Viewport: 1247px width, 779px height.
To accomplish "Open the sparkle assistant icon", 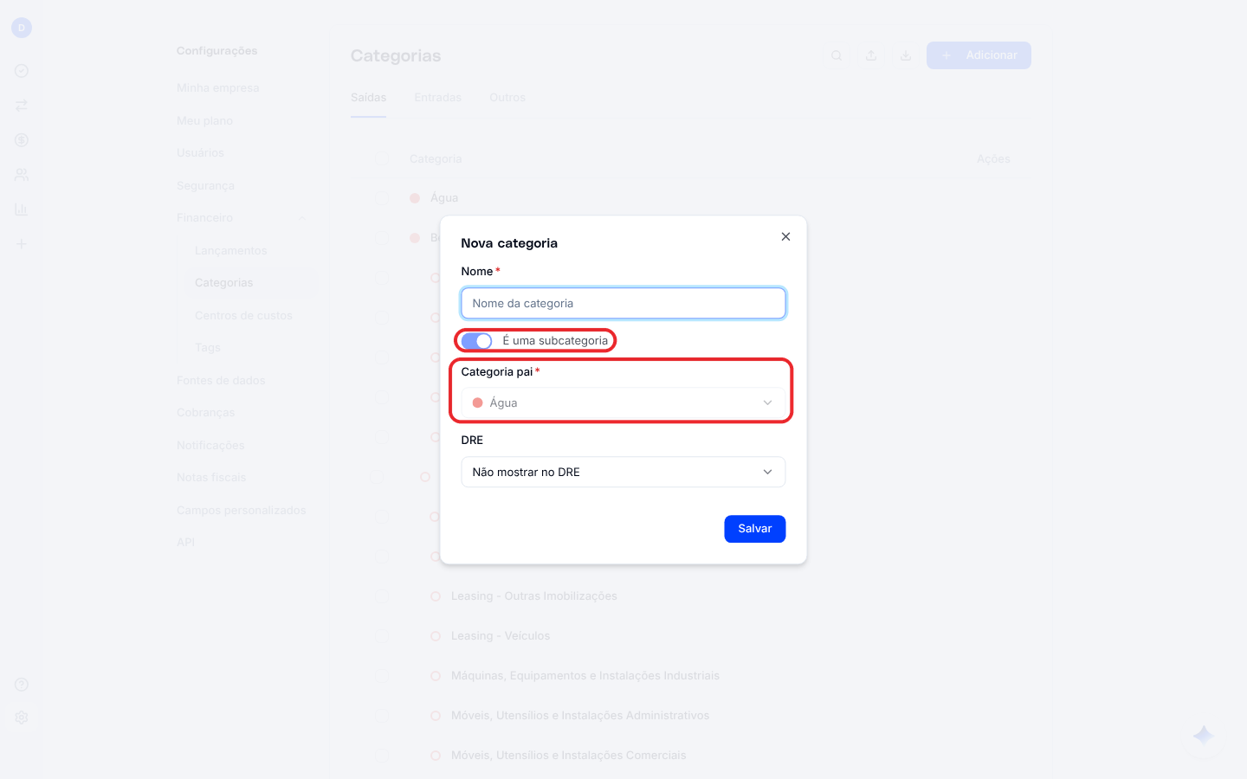I will 1204,736.
